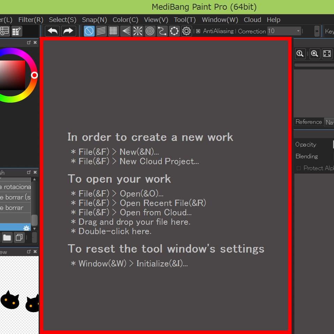Undock the brush preview panel with its popout icon
Image resolution: width=334 pixels, height=334 pixels.
coord(29,252)
